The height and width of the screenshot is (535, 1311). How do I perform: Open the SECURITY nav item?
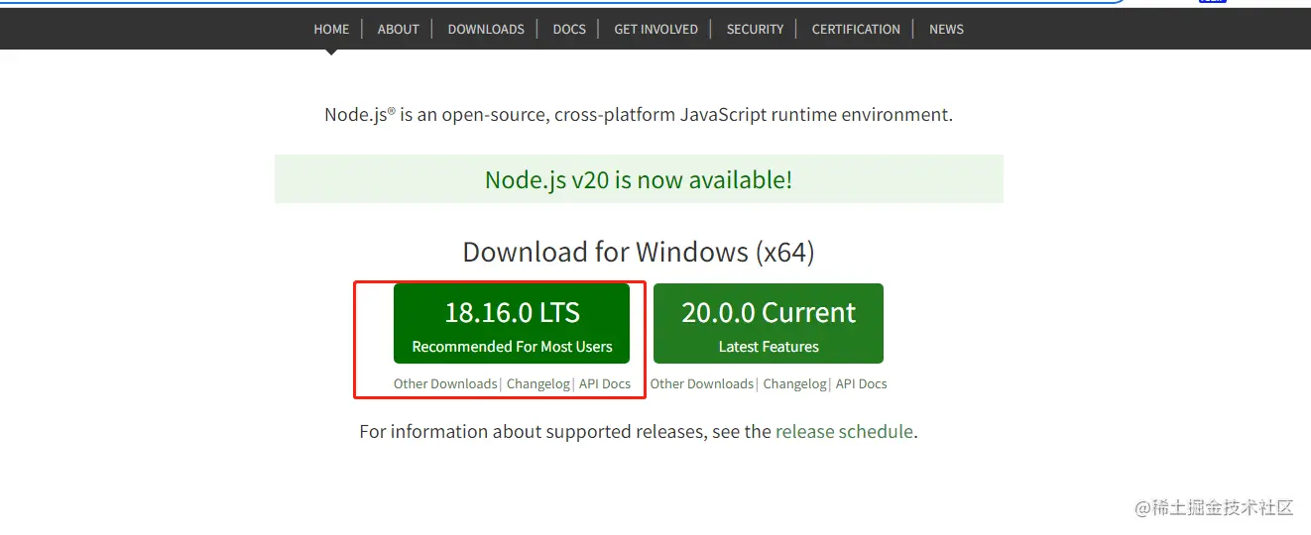coord(755,29)
